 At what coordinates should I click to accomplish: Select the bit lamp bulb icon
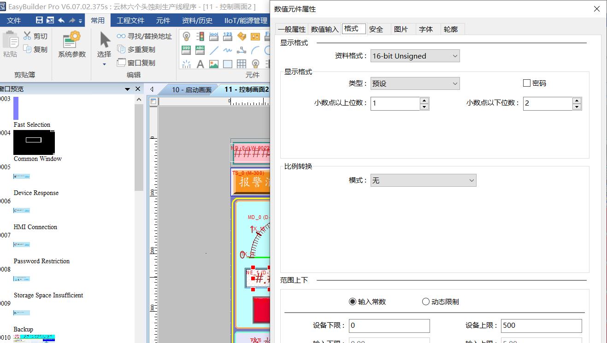coord(186,36)
